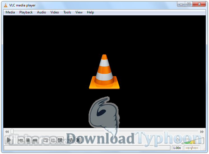Adjust the volume slider
Viewport: 209px width, 154px height.
[193, 141]
